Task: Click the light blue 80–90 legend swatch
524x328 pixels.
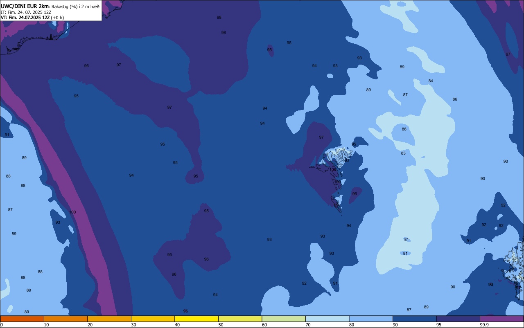Action: [371, 319]
